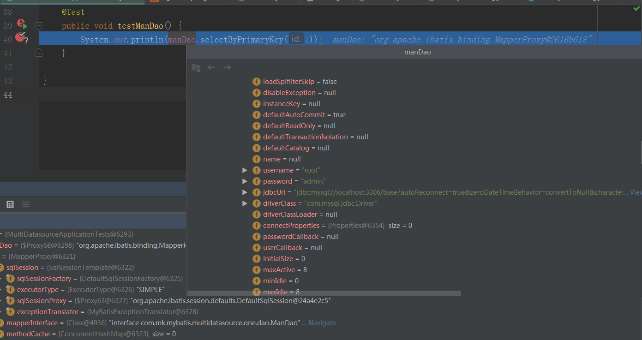Click the back arrow in the manDao popup
Viewport: 642px width, 340px height.
point(211,67)
